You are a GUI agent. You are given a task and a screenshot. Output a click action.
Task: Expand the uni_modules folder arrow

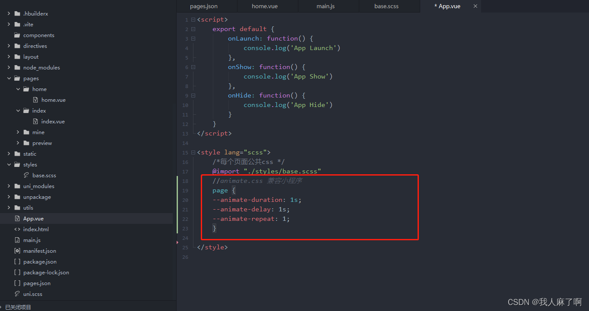click(9, 186)
